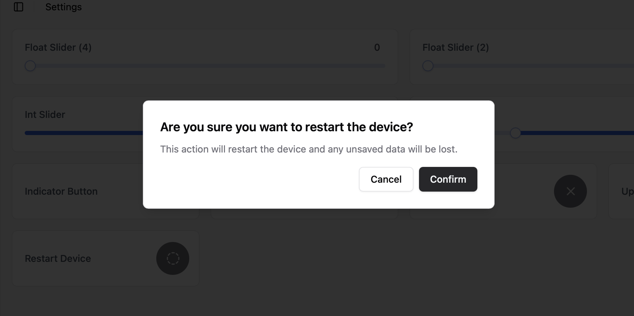Viewport: 634px width, 316px height.
Task: Click the Float Slider (4) handle
Action: pos(30,66)
